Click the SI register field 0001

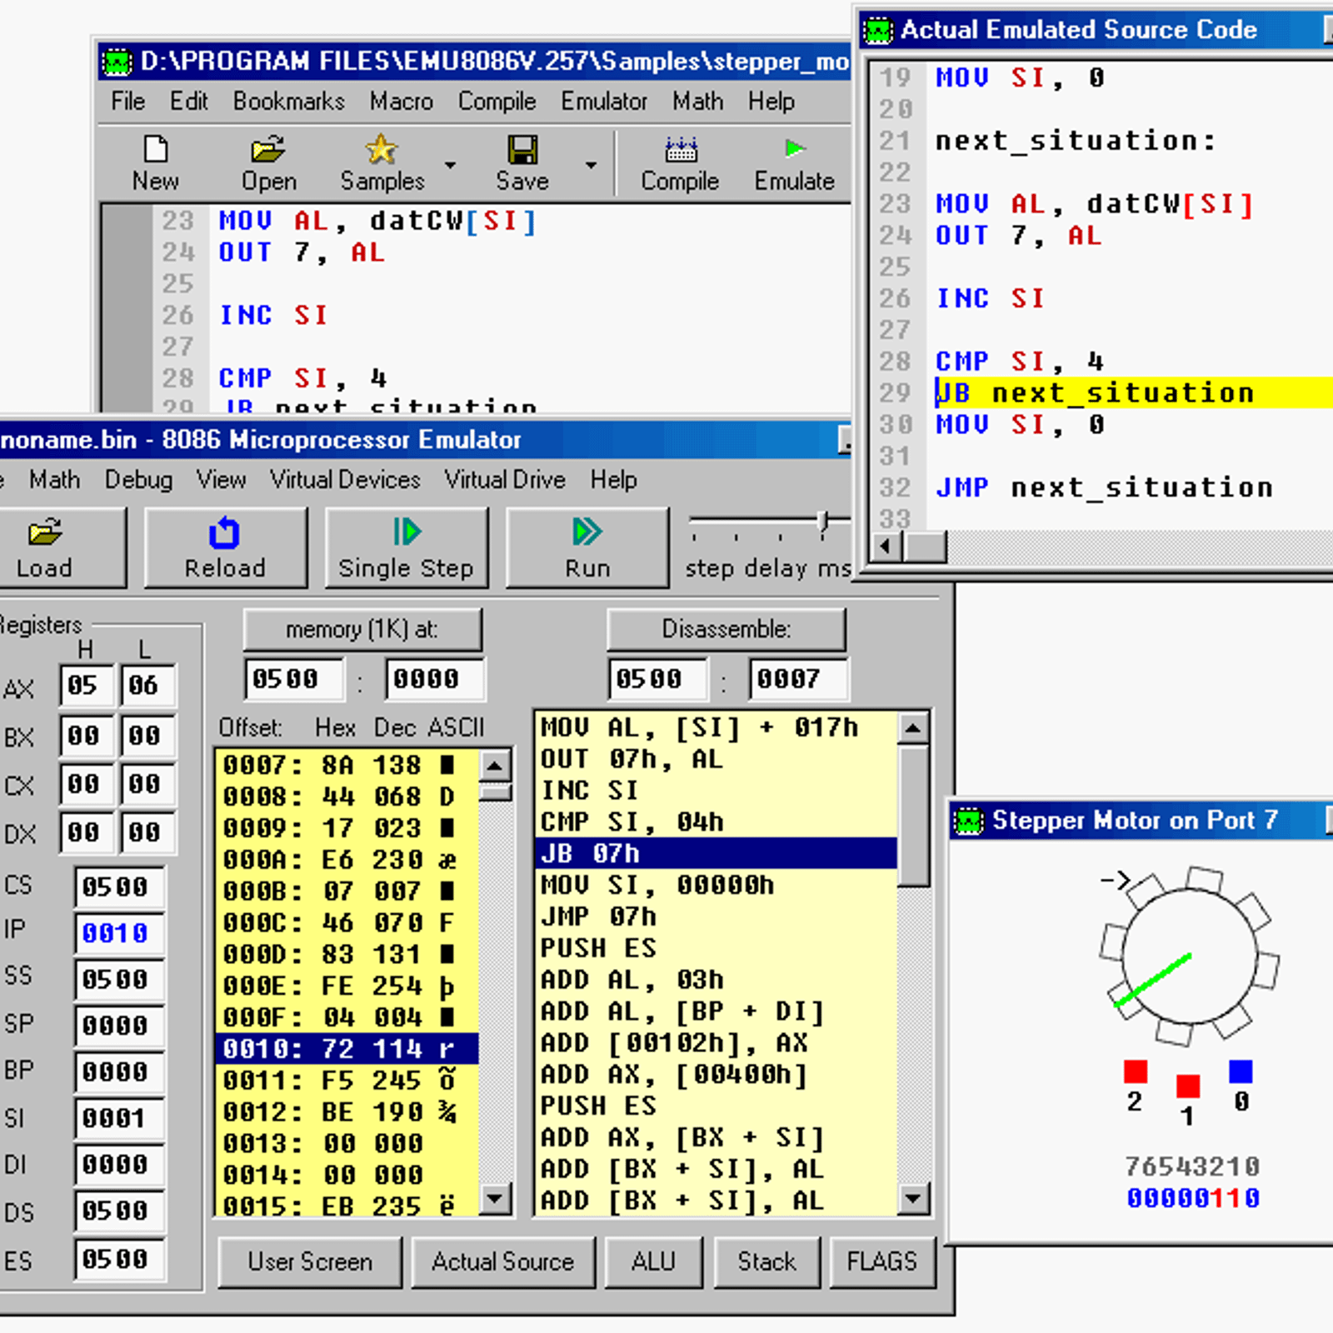(119, 1118)
